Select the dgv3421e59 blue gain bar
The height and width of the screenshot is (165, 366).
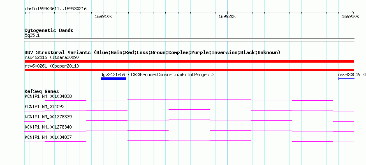pyautogui.click(x=113, y=79)
